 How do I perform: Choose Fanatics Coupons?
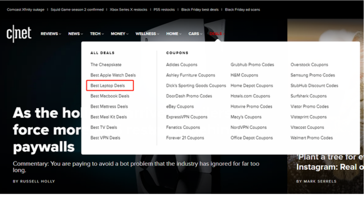[183, 127]
